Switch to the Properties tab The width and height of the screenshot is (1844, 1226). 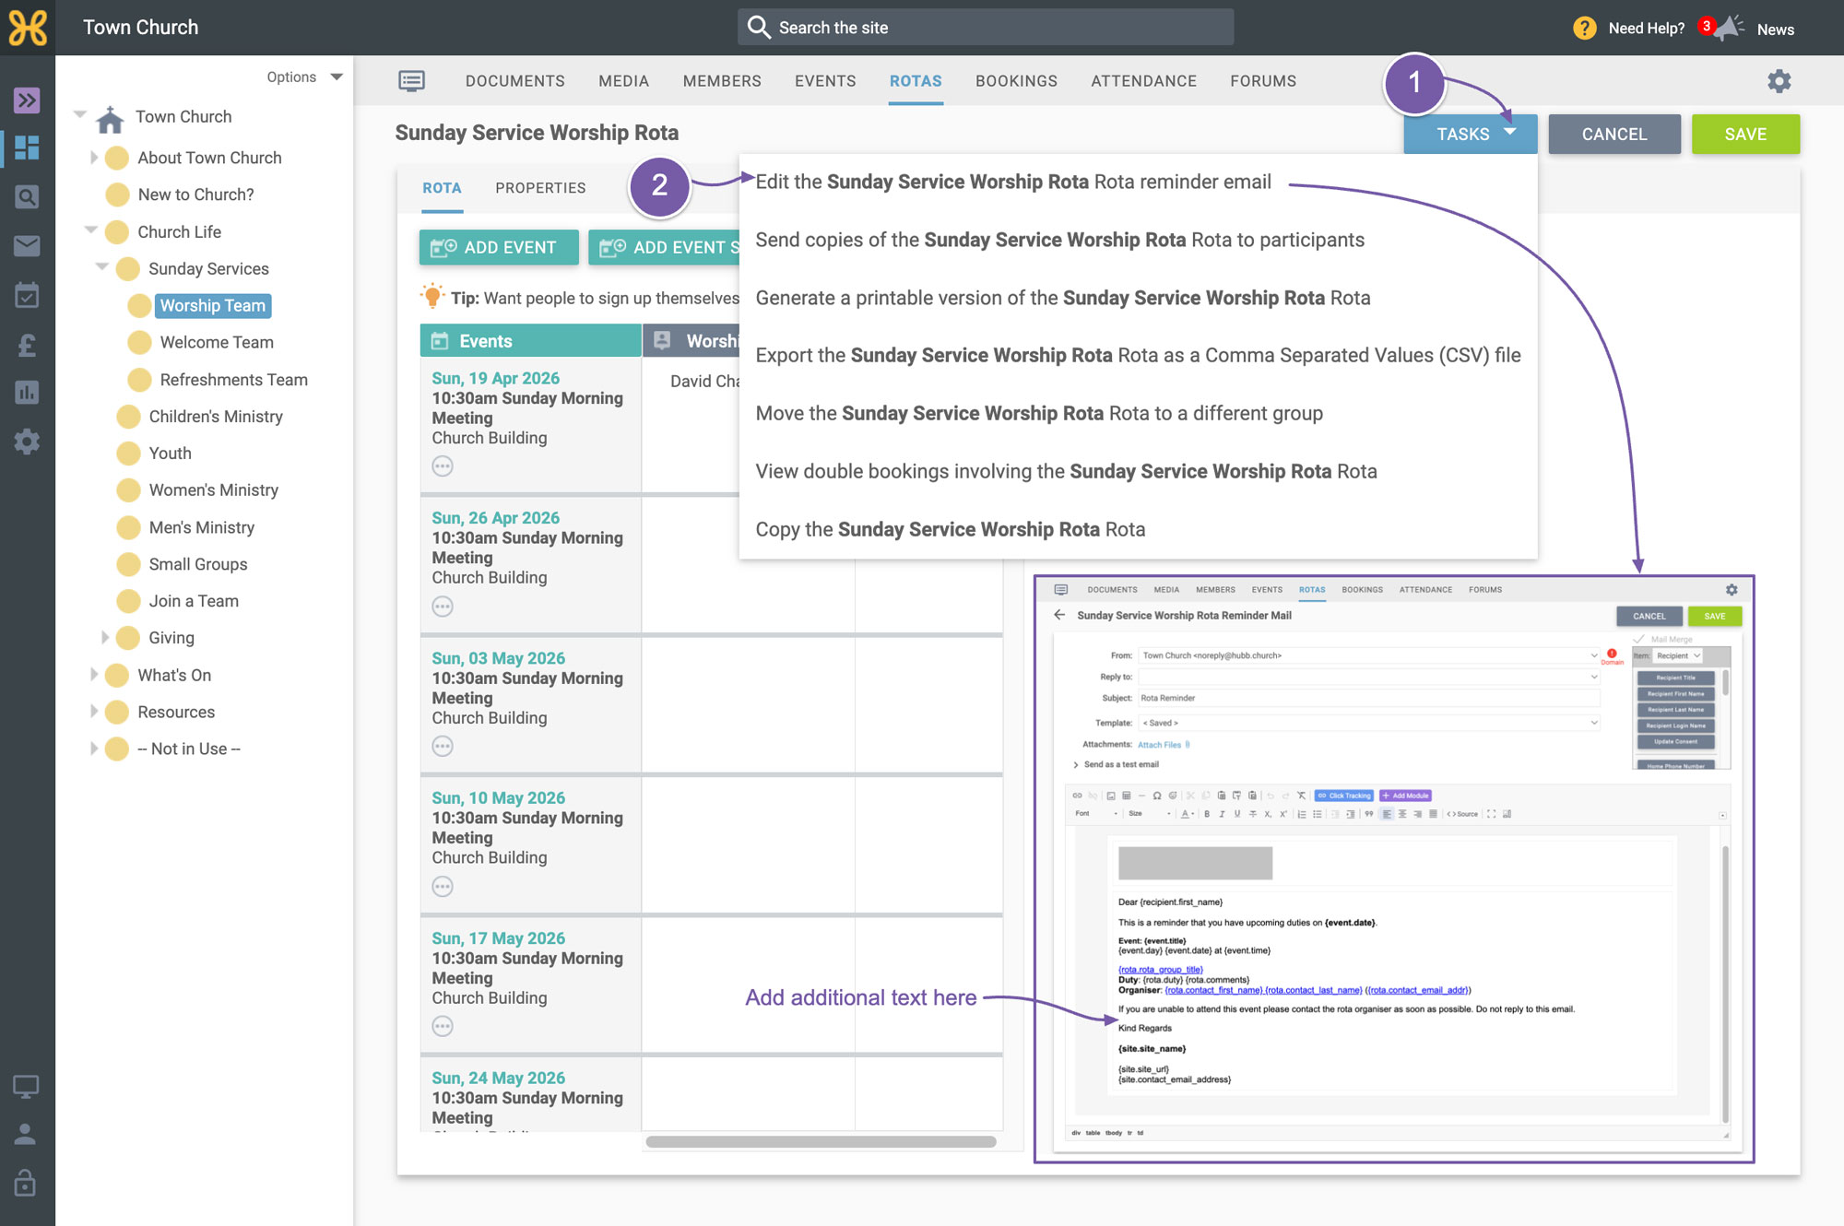pos(540,188)
